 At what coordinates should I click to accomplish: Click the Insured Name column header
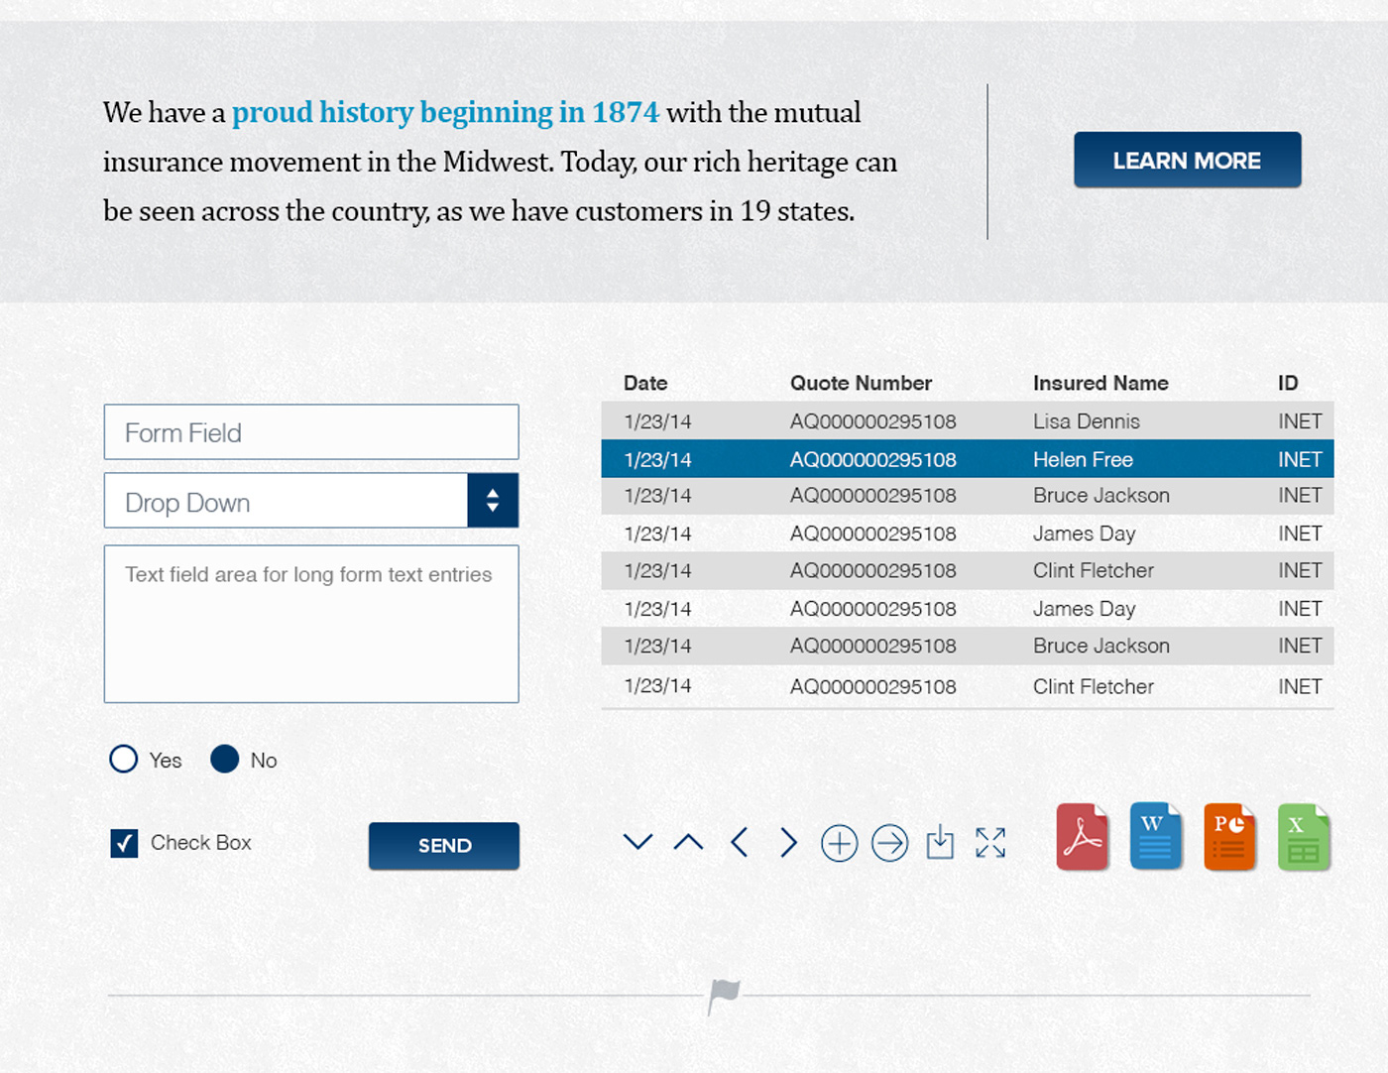(1100, 383)
